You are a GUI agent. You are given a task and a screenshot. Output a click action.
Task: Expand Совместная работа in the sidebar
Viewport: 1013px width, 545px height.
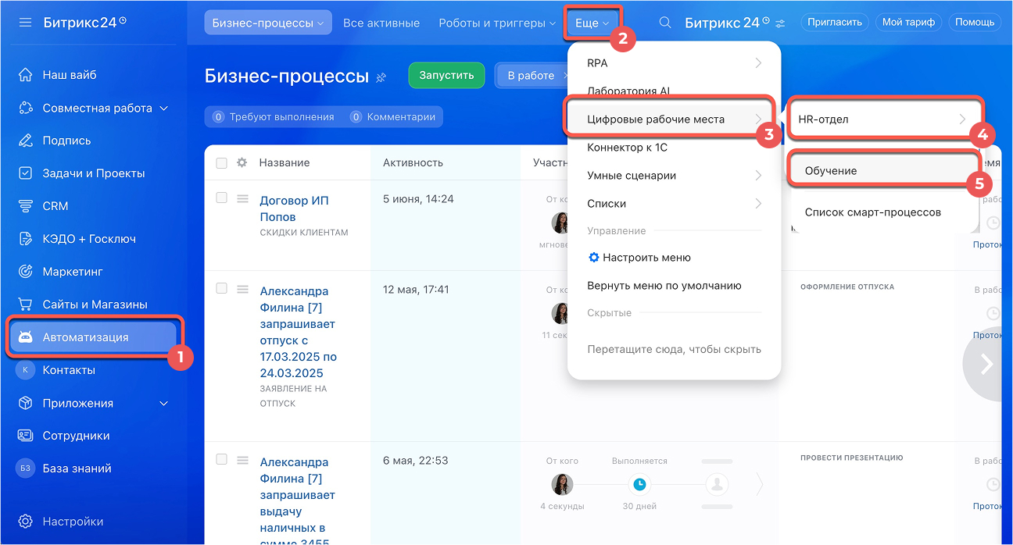(163, 109)
